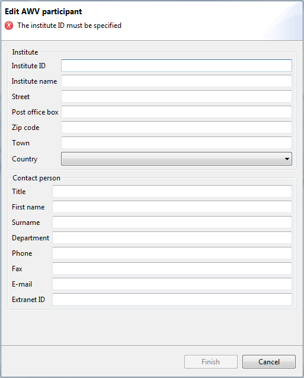Image resolution: width=304 pixels, height=378 pixels.
Task: Click into the Post office box field
Action: 177,112
